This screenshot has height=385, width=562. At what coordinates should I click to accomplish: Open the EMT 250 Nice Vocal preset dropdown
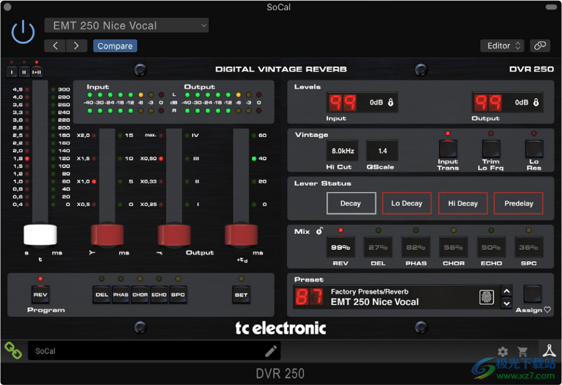coord(126,26)
